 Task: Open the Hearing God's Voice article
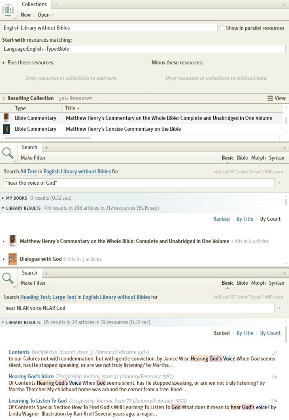(x=31, y=376)
